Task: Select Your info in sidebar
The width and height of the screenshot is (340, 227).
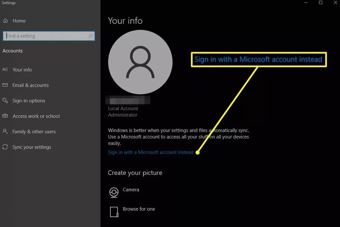Action: (x=22, y=70)
